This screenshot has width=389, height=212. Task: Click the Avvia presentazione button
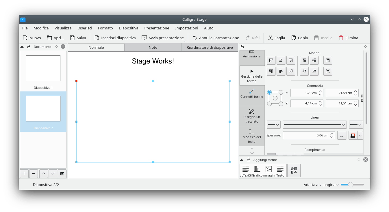163,38
